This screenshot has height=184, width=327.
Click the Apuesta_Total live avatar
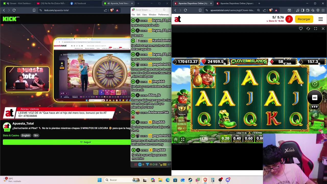click(7, 126)
